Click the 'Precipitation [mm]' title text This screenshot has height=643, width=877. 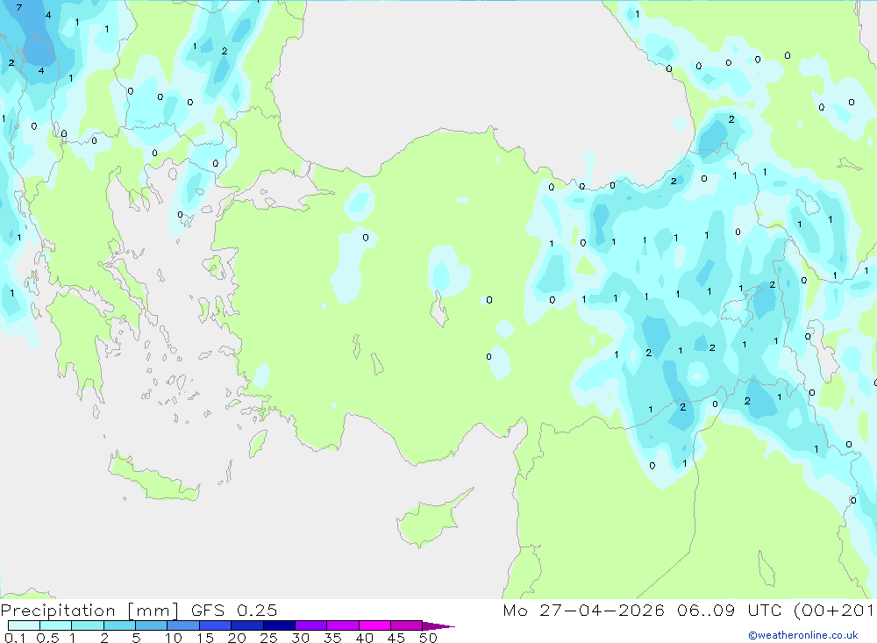tap(89, 610)
